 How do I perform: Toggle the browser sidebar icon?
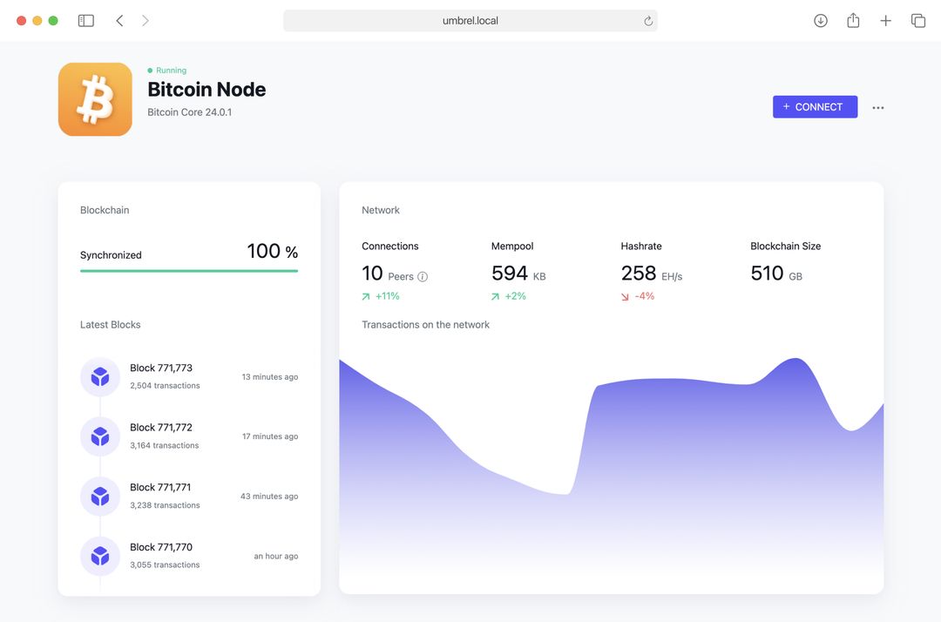pos(85,19)
